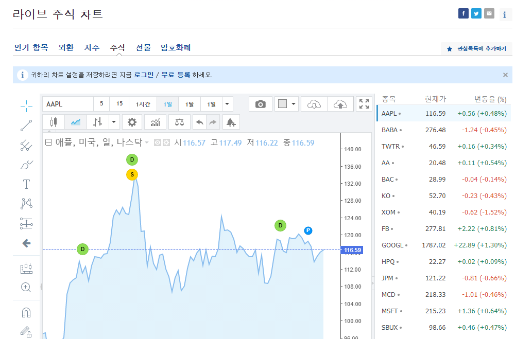This screenshot has height=339, width=515.
Task: Redo the chart action
Action: (x=213, y=122)
